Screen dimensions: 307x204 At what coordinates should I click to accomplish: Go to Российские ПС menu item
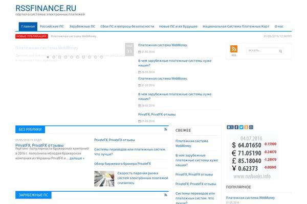(x=52, y=27)
